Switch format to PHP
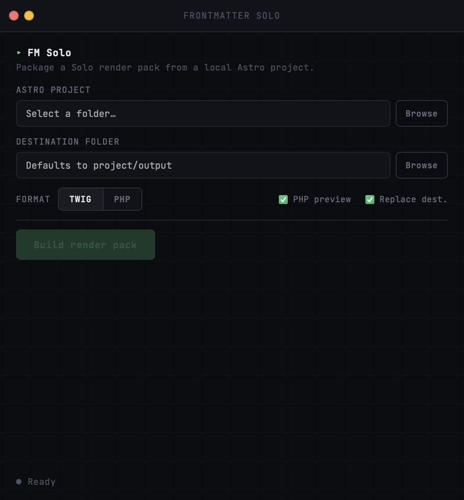464x500 pixels. (x=122, y=199)
